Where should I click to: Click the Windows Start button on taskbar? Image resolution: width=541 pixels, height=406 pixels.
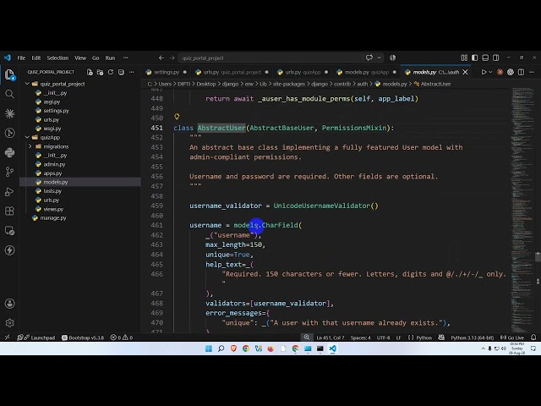tap(209, 348)
